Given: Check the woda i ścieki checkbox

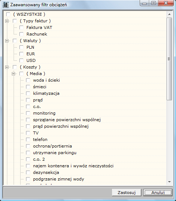Looking at the screenshot, I should pos(28,80).
